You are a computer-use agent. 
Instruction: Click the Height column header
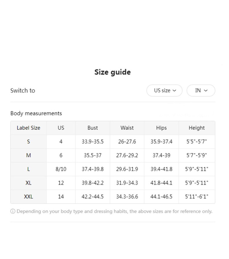[x=197, y=128]
